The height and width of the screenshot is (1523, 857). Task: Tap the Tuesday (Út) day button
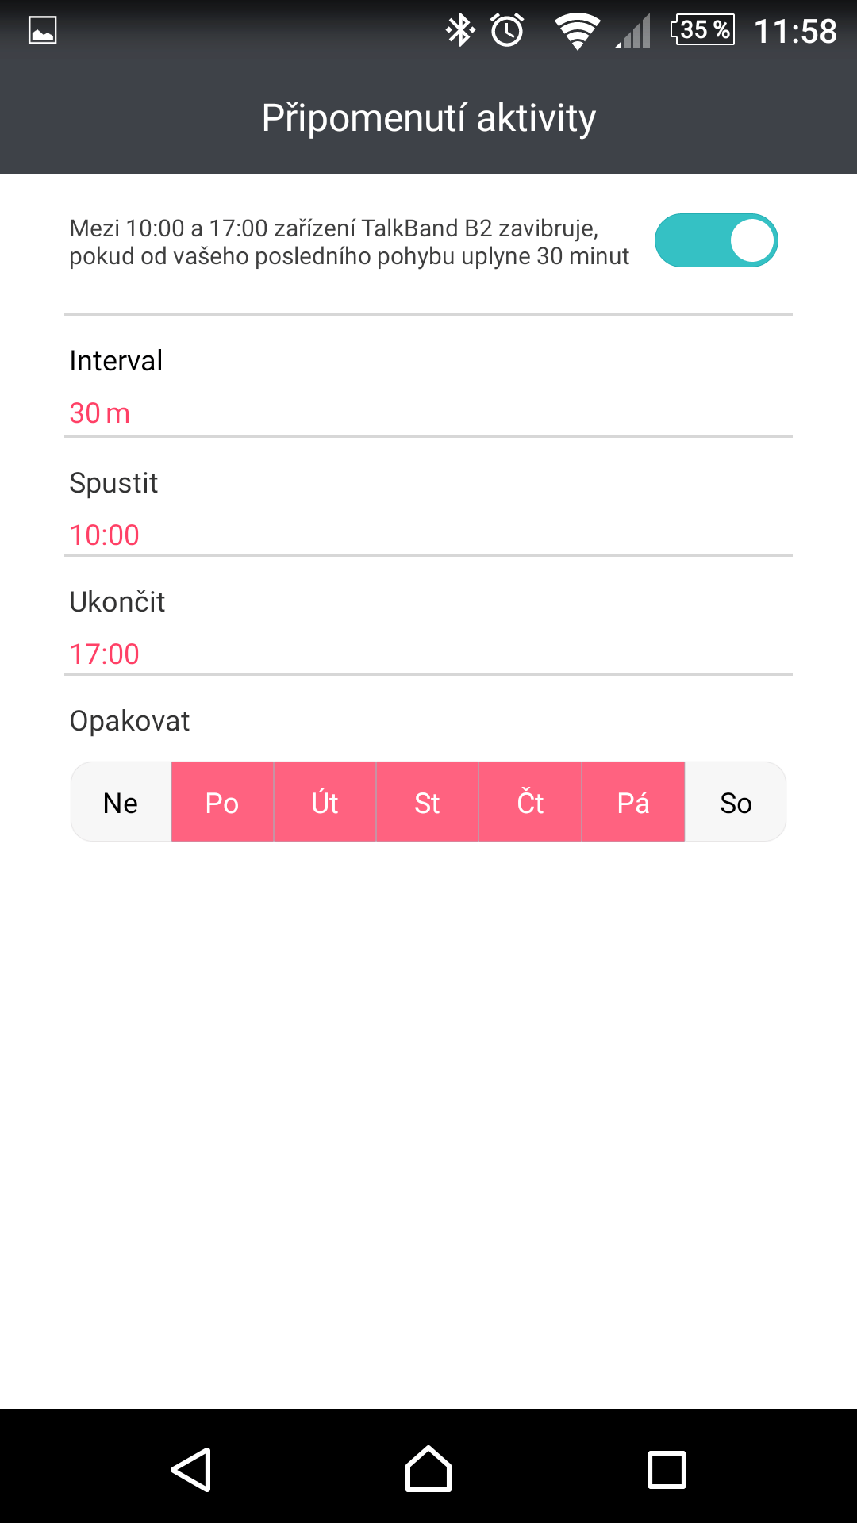325,802
